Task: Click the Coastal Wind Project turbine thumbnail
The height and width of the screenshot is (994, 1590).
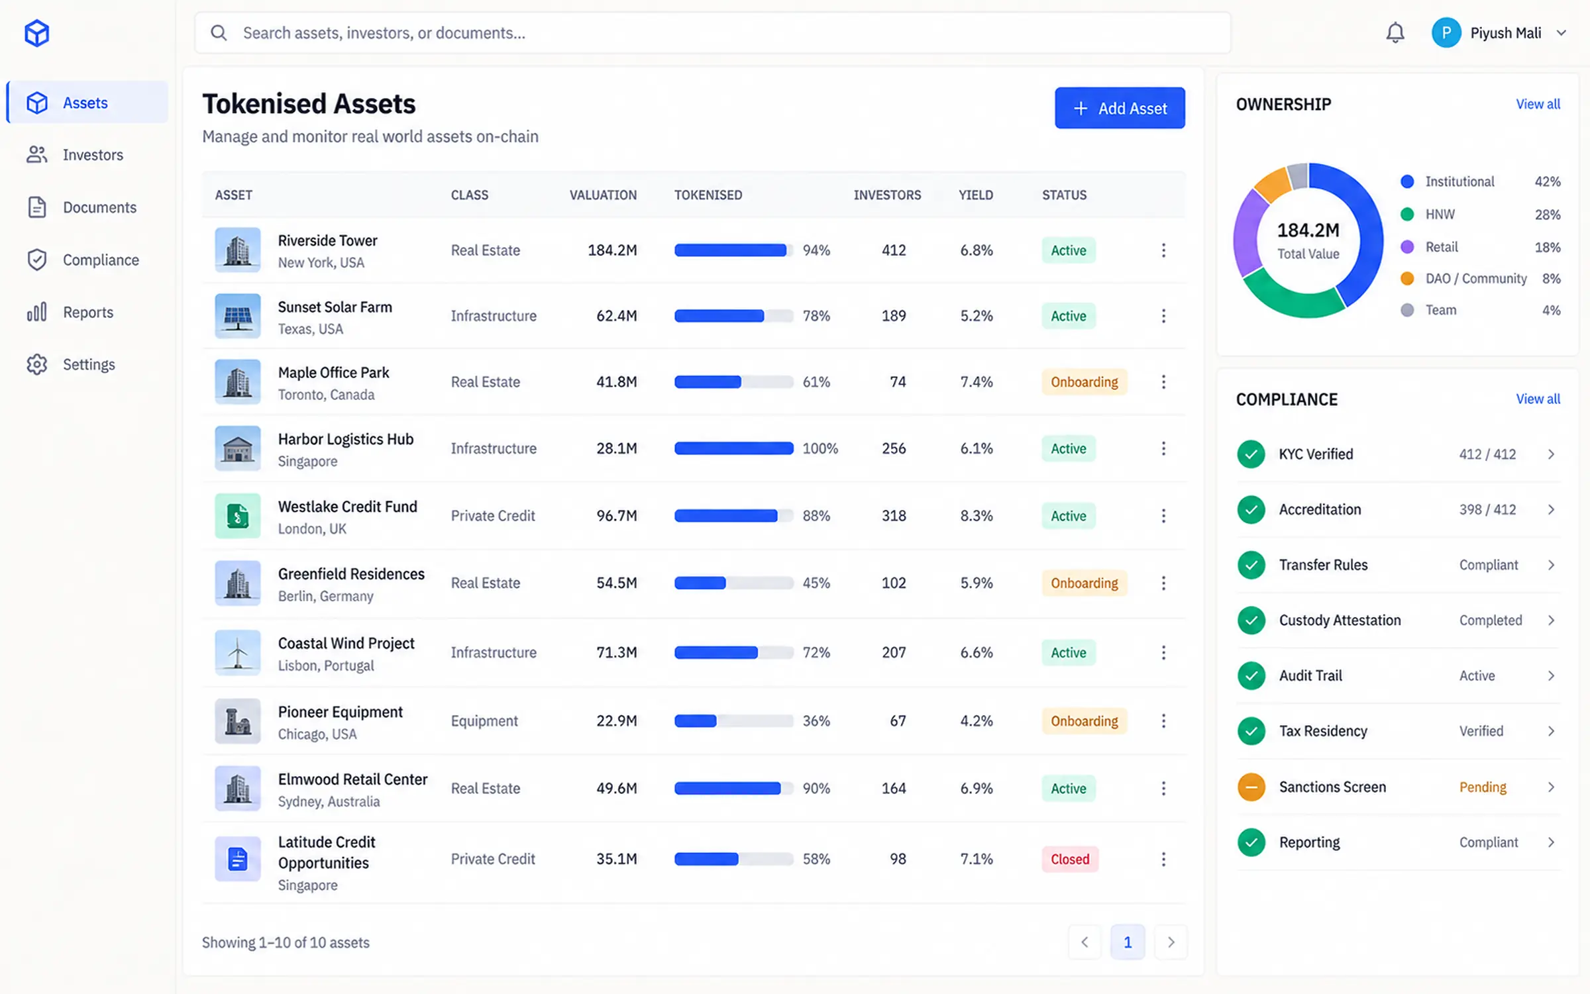Action: 238,652
